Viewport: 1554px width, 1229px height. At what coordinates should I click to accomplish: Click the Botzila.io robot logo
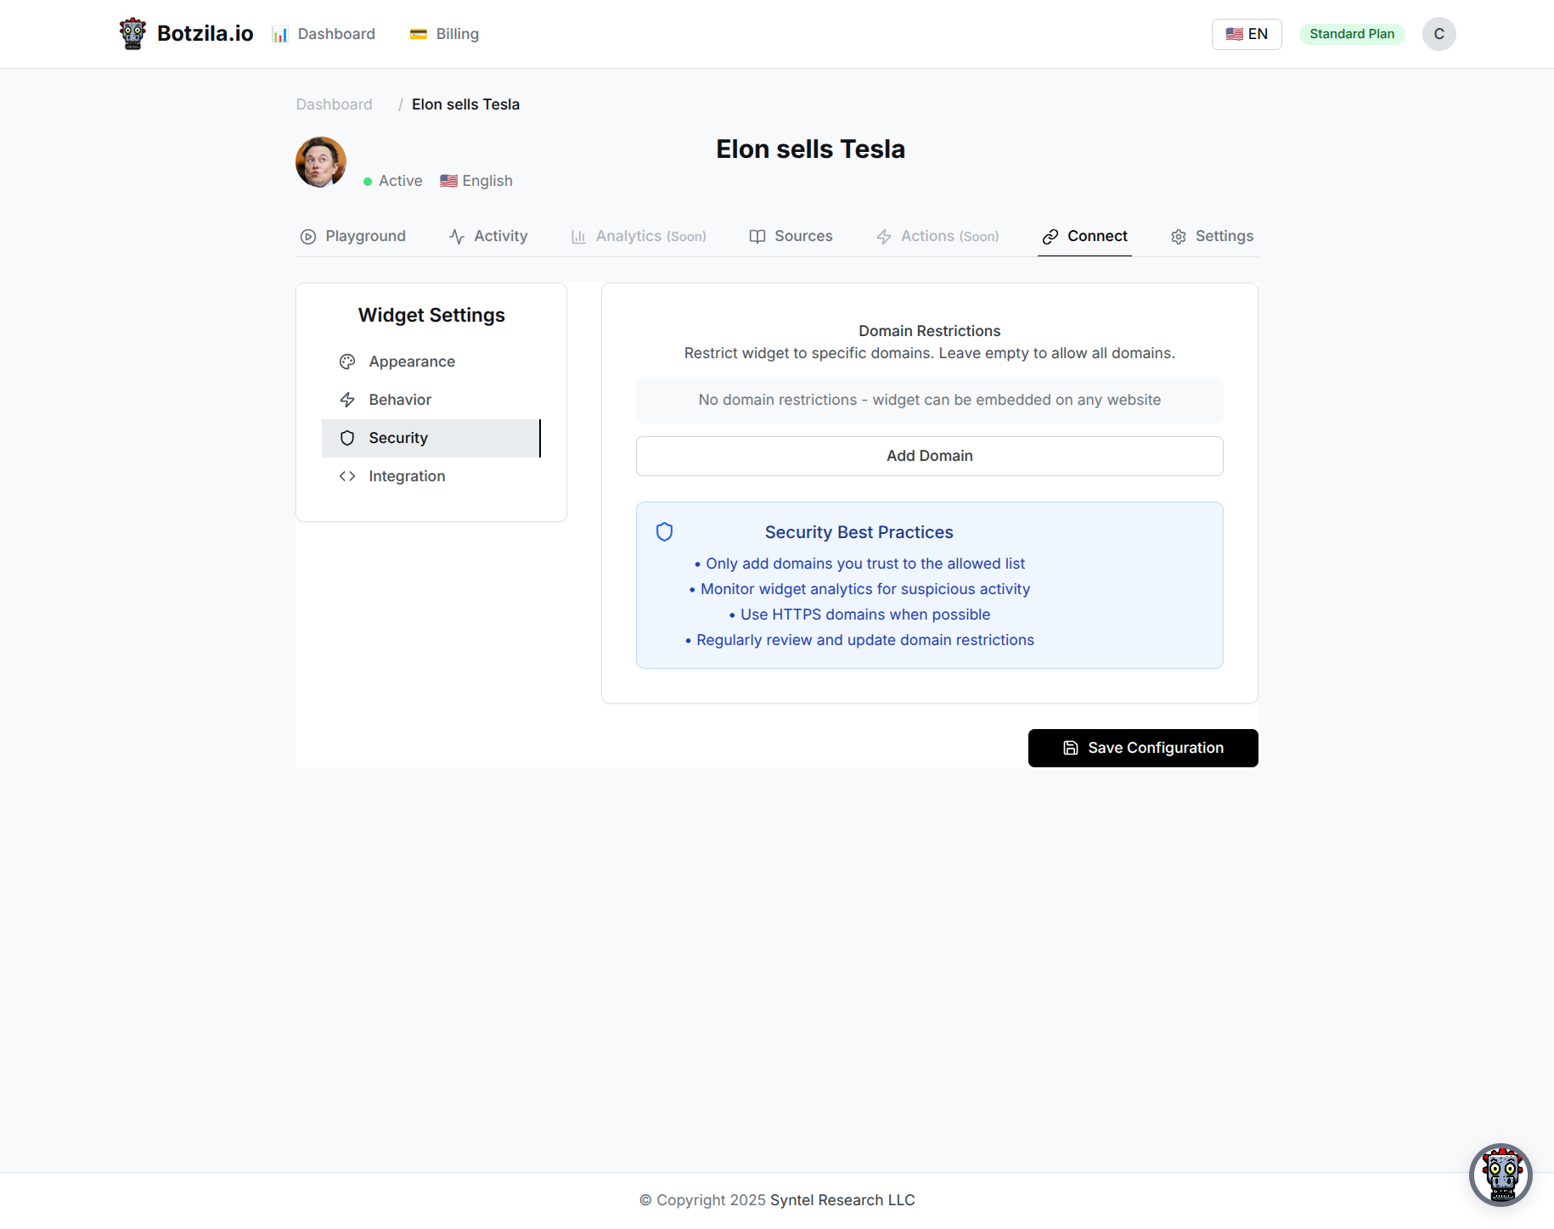click(132, 34)
